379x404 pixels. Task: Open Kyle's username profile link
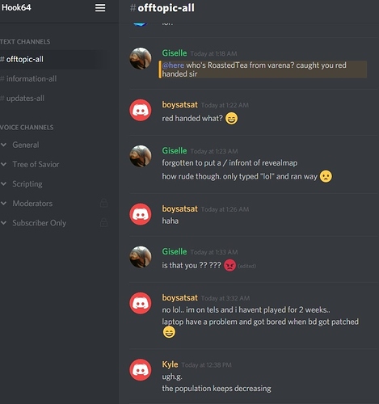(x=170, y=364)
